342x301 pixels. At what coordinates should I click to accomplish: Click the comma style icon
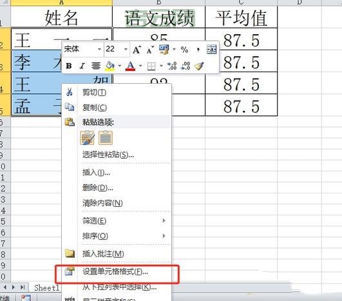198,50
